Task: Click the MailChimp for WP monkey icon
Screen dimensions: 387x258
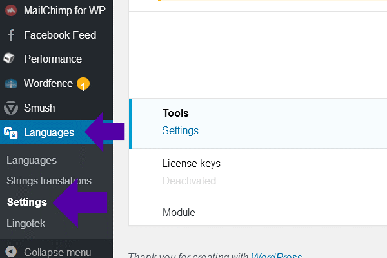Action: tap(10, 10)
